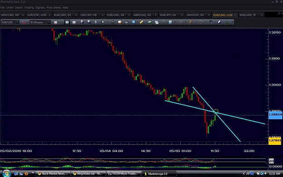Click the indicator value box showing 20
Screen dimensions: 283x177
point(271,161)
